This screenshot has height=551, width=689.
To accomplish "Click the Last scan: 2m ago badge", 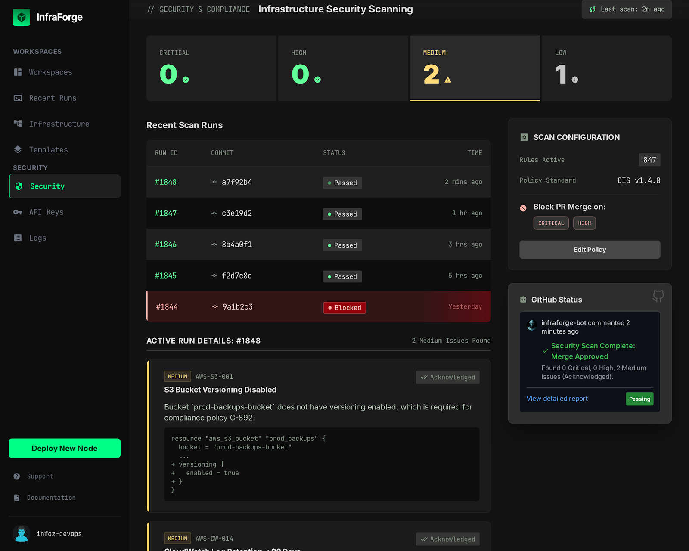I will click(627, 9).
